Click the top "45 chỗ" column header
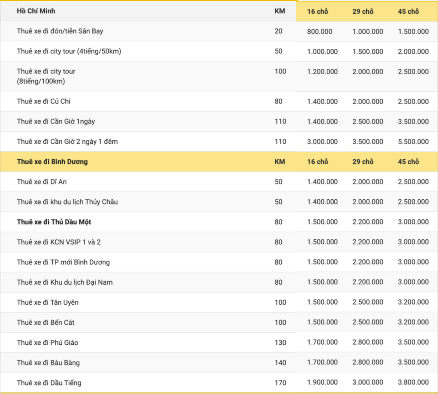438x394 pixels. coord(408,11)
